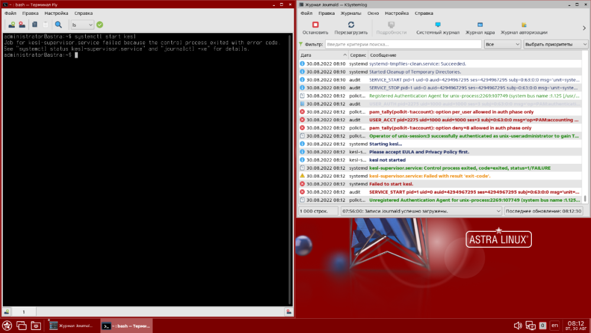Open Справка menu in terminal window
Image resolution: width=591 pixels, height=333 pixels.
pos(83,13)
